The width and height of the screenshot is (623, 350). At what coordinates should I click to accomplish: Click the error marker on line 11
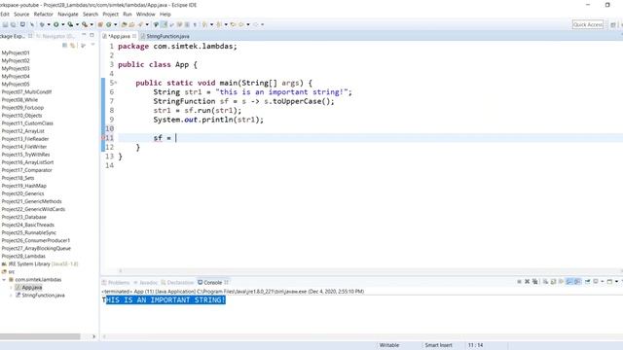tap(103, 138)
